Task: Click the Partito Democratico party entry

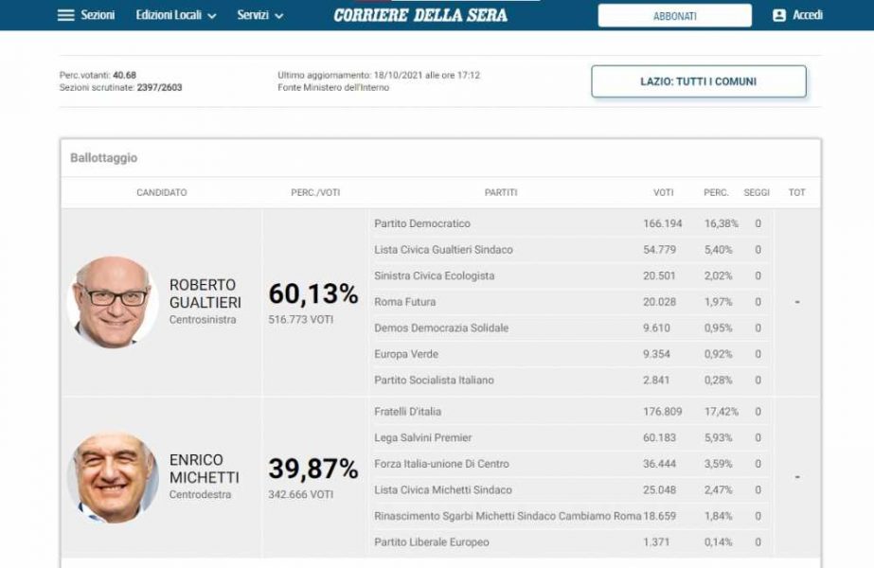Action: [425, 223]
